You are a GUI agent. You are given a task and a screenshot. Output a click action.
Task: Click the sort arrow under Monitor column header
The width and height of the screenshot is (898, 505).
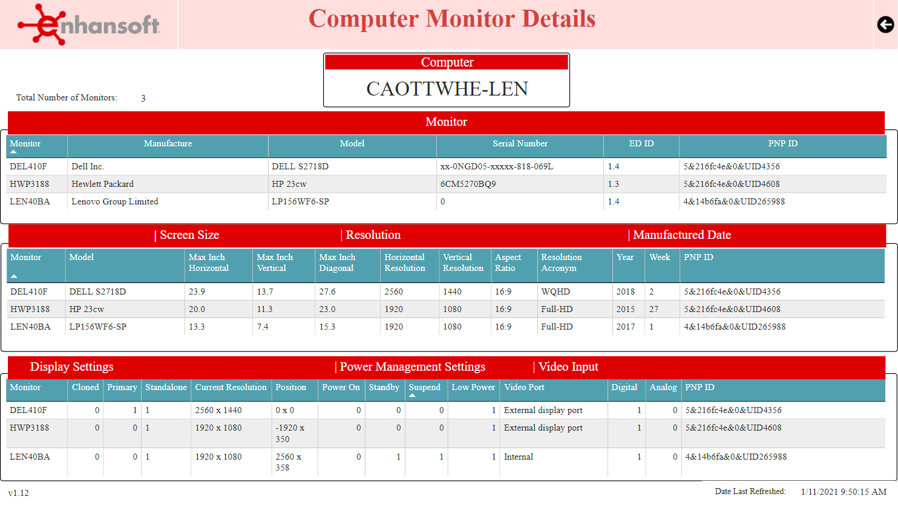[12, 152]
